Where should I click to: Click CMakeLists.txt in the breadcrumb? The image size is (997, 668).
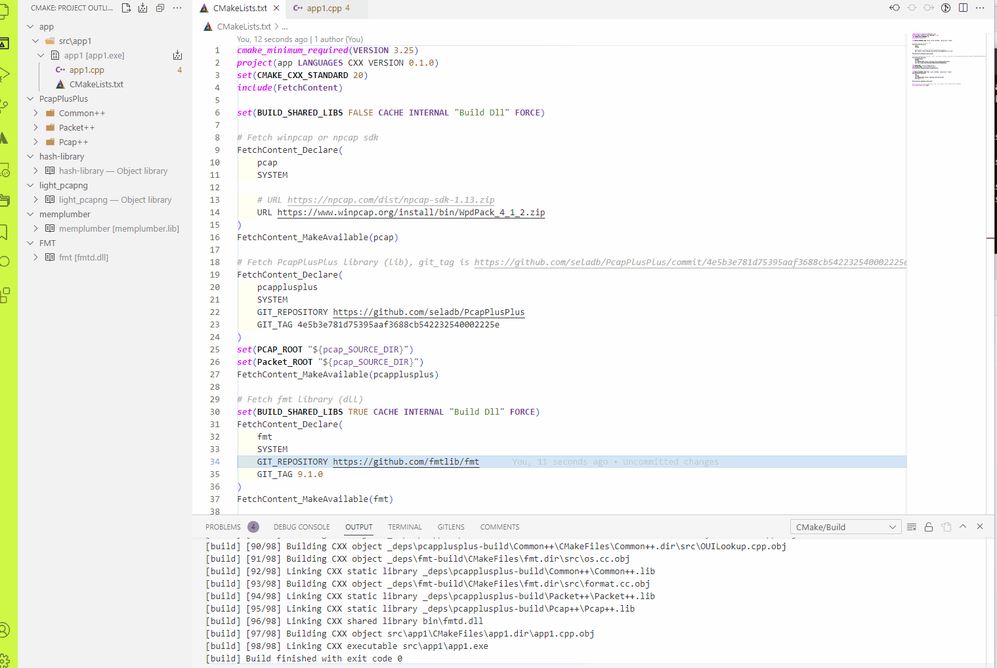tap(244, 26)
